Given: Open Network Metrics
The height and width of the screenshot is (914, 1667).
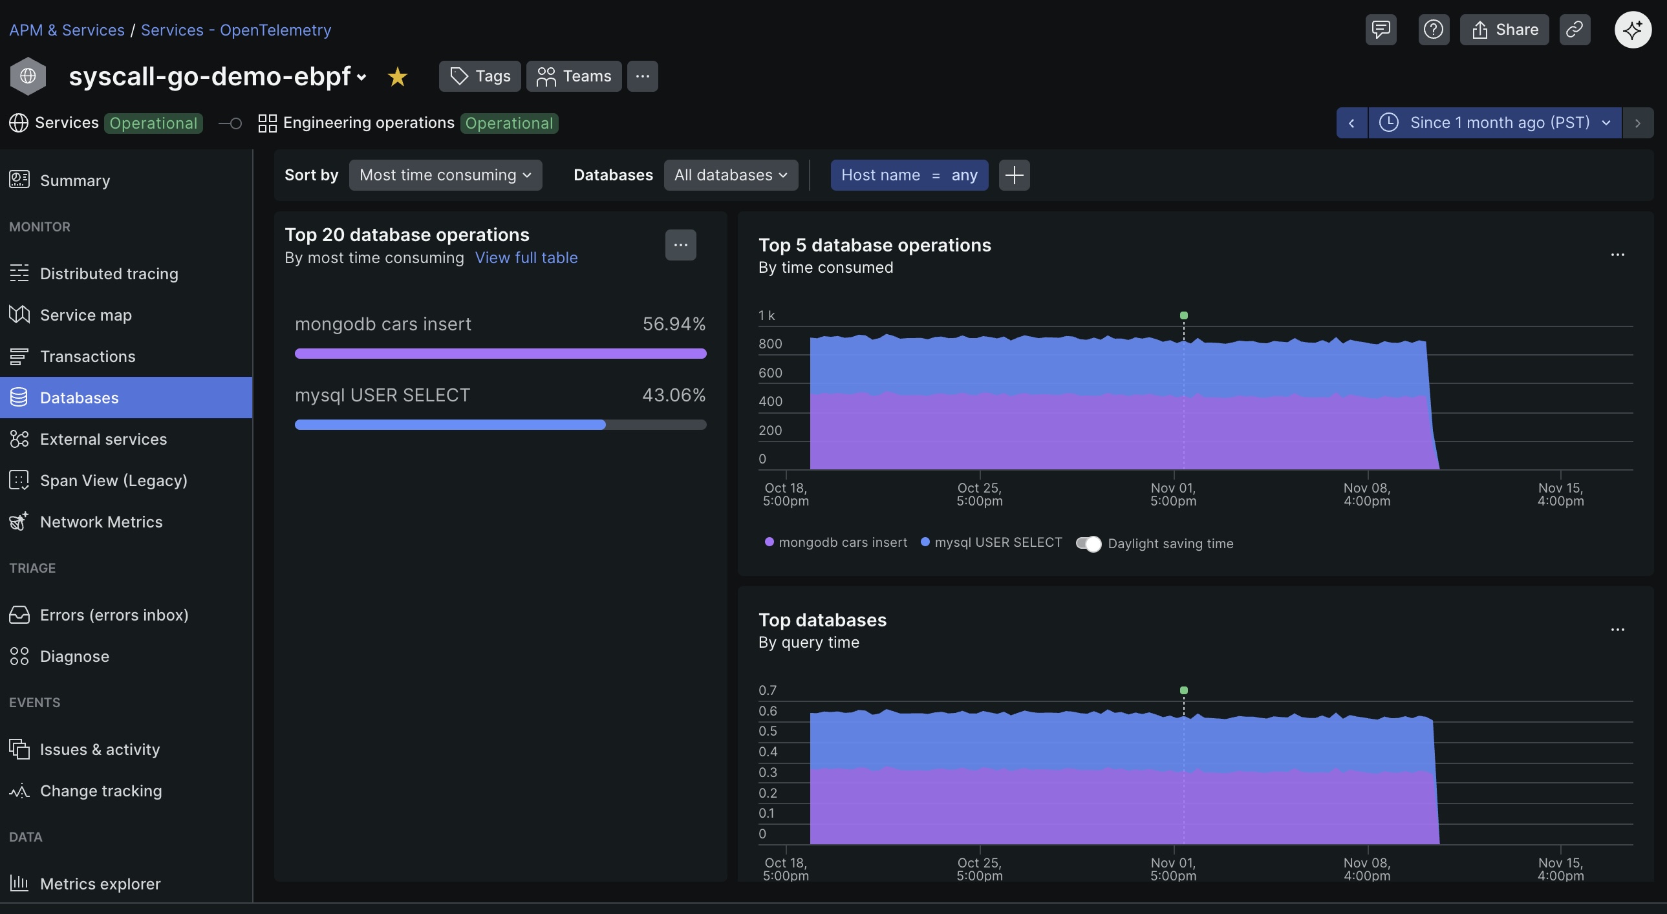Looking at the screenshot, I should [101, 522].
